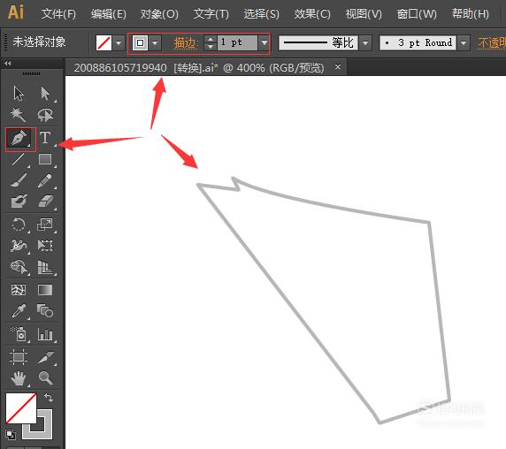Open the 编辑(E) menu
The image size is (506, 449).
pos(109,14)
